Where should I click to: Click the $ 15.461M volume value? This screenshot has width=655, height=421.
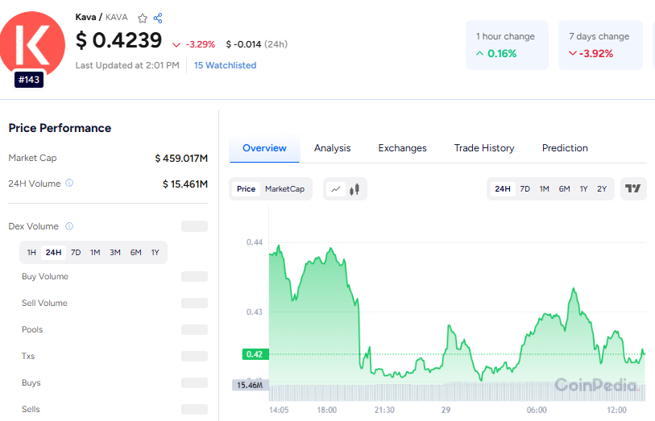tap(185, 184)
